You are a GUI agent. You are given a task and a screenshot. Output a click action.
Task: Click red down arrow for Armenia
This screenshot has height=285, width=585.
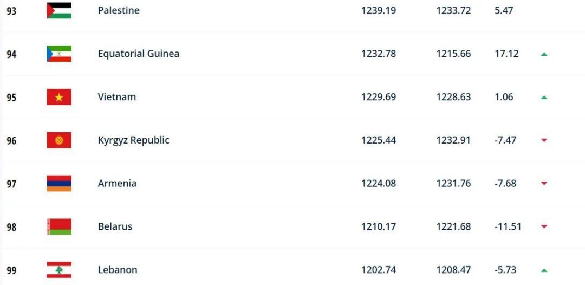[544, 184]
